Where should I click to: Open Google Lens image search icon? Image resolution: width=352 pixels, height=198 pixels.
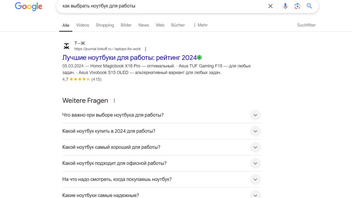(297, 6)
